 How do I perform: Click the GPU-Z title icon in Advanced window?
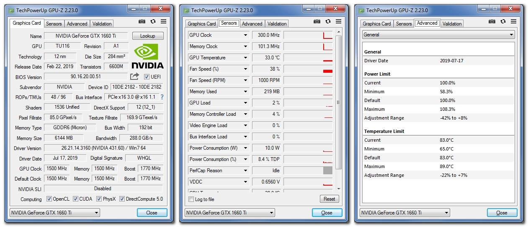pos(362,10)
